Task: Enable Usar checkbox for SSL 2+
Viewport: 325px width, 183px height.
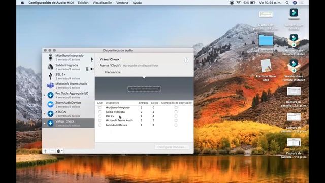Action: point(100,116)
